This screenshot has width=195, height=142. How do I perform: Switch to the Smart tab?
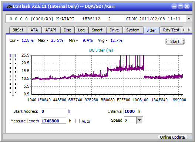click(x=97, y=30)
